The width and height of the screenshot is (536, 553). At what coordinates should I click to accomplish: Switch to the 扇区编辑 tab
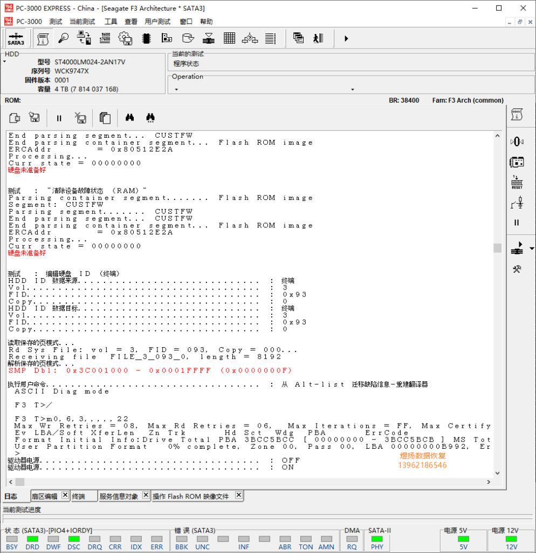pyautogui.click(x=45, y=497)
